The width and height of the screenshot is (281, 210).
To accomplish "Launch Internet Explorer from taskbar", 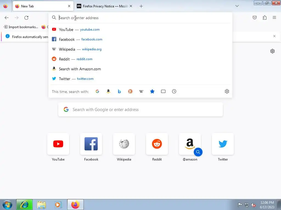I will [x=24, y=205].
